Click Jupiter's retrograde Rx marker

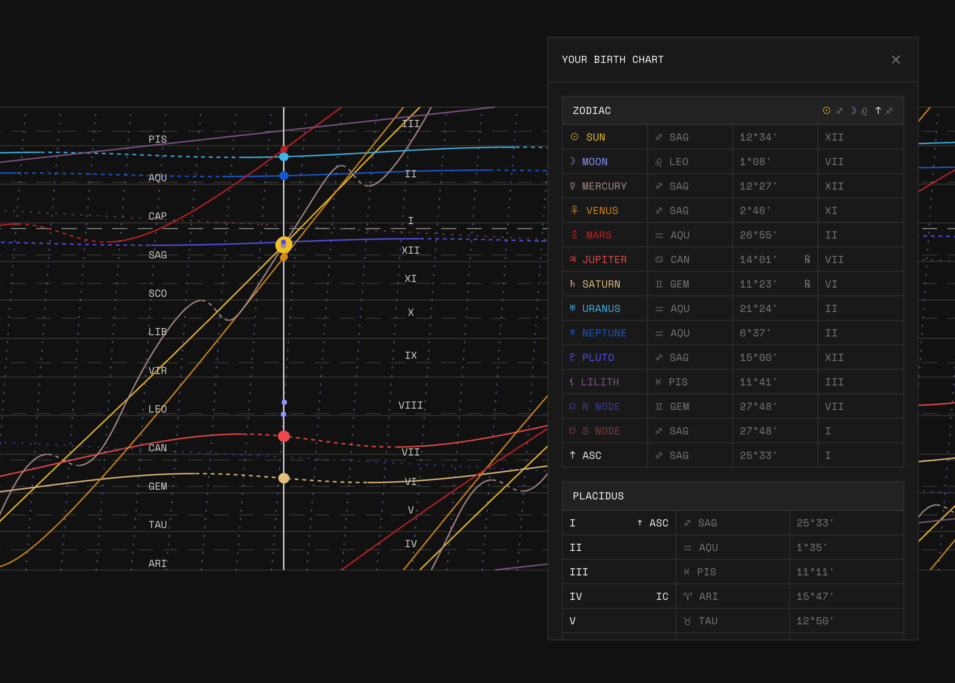[x=807, y=260]
